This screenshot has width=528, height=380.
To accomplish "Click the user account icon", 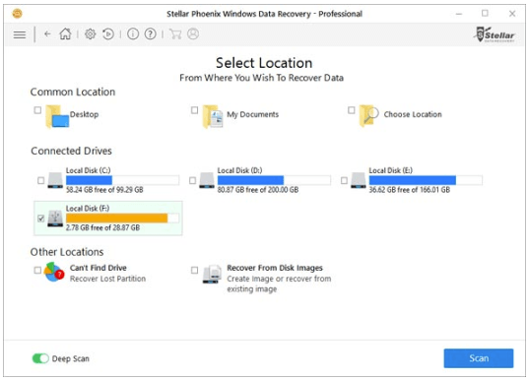I will click(x=193, y=34).
